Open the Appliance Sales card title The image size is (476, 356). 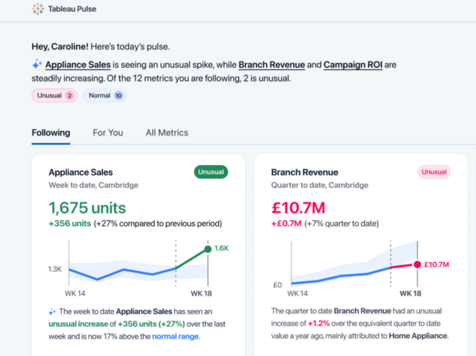(81, 173)
